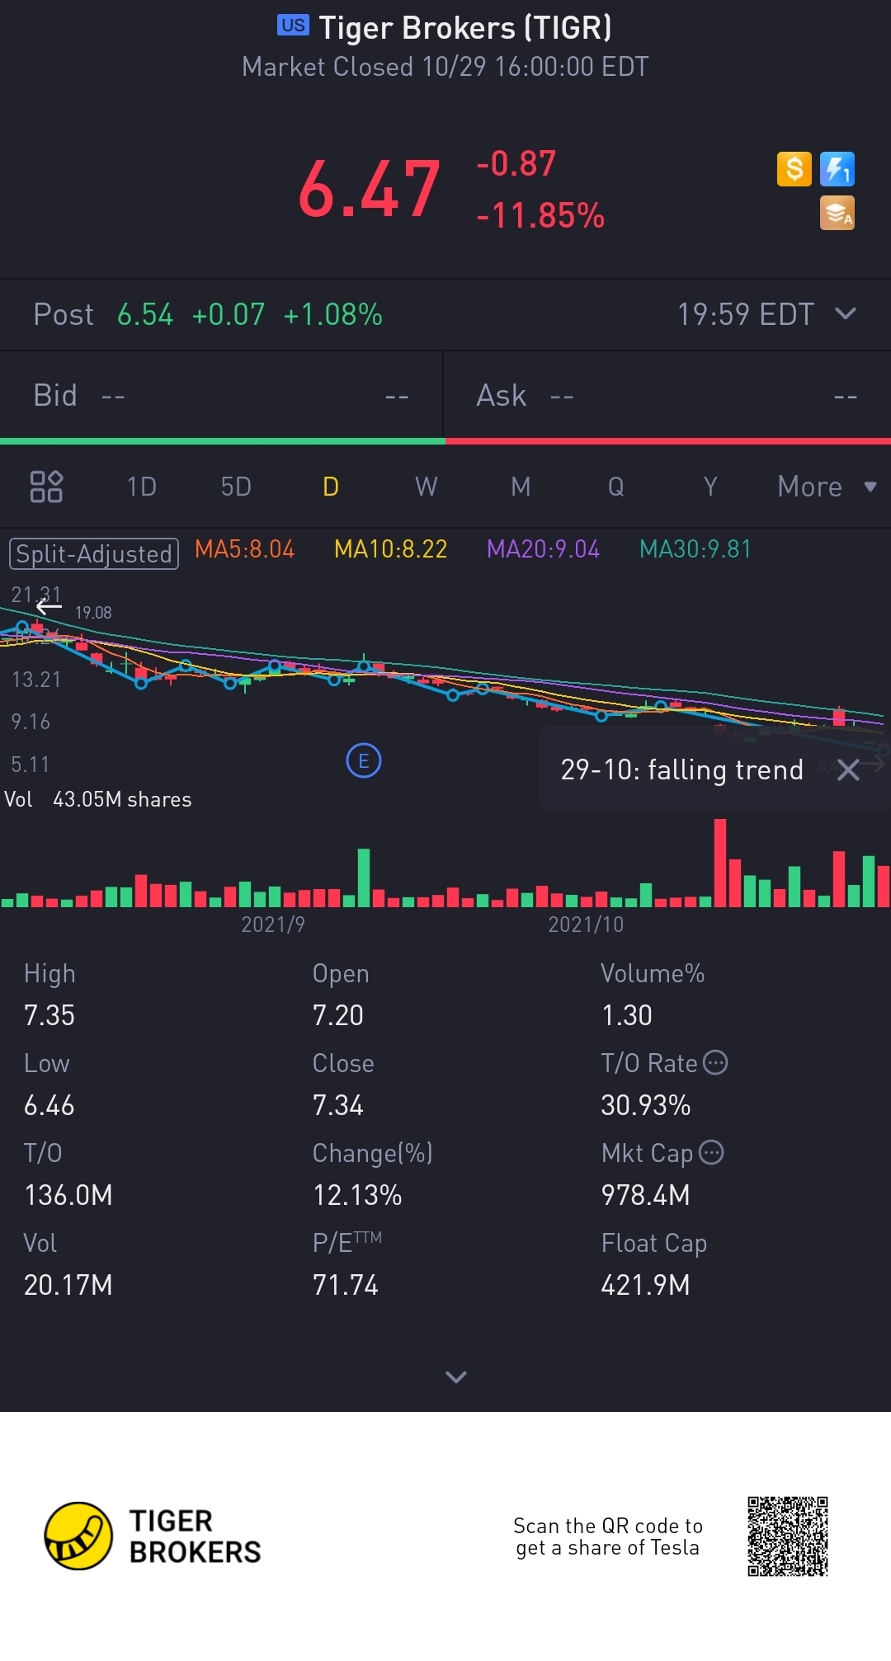Tap the left arrow on the chart
This screenshot has width=891, height=1661.
[49, 608]
